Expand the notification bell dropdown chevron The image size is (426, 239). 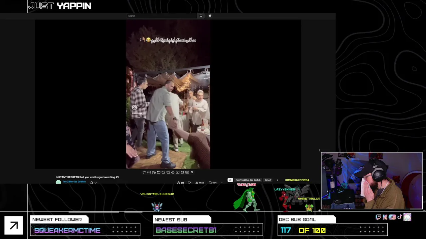(96, 183)
